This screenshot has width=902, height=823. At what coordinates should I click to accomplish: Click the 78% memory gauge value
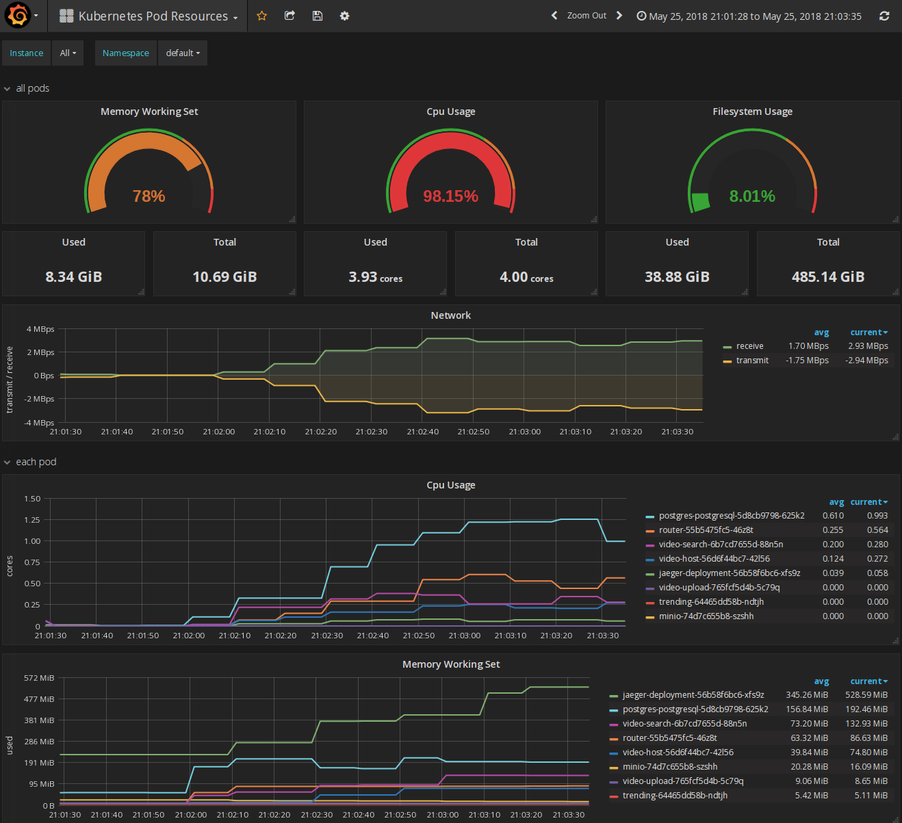click(x=149, y=196)
